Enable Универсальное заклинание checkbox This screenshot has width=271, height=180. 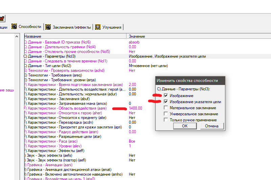[x=166, y=114]
